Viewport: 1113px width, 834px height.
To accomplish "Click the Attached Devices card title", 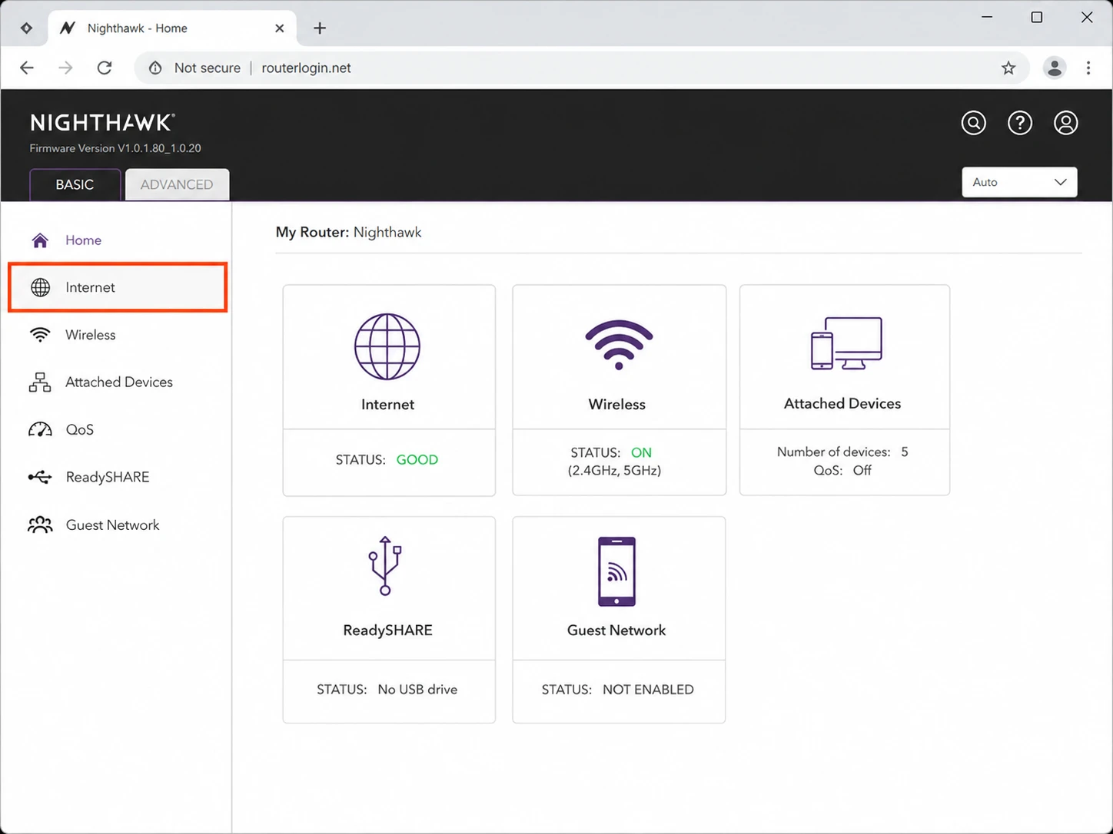I will click(842, 404).
